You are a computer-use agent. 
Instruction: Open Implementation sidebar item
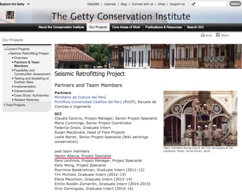[x=25, y=86]
